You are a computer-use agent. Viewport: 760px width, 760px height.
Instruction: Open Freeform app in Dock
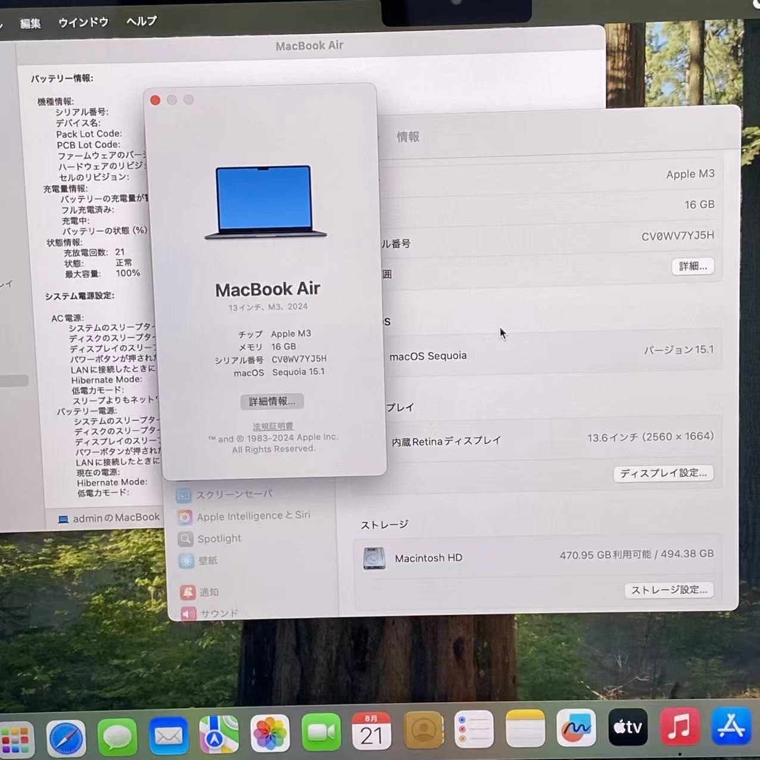576,727
